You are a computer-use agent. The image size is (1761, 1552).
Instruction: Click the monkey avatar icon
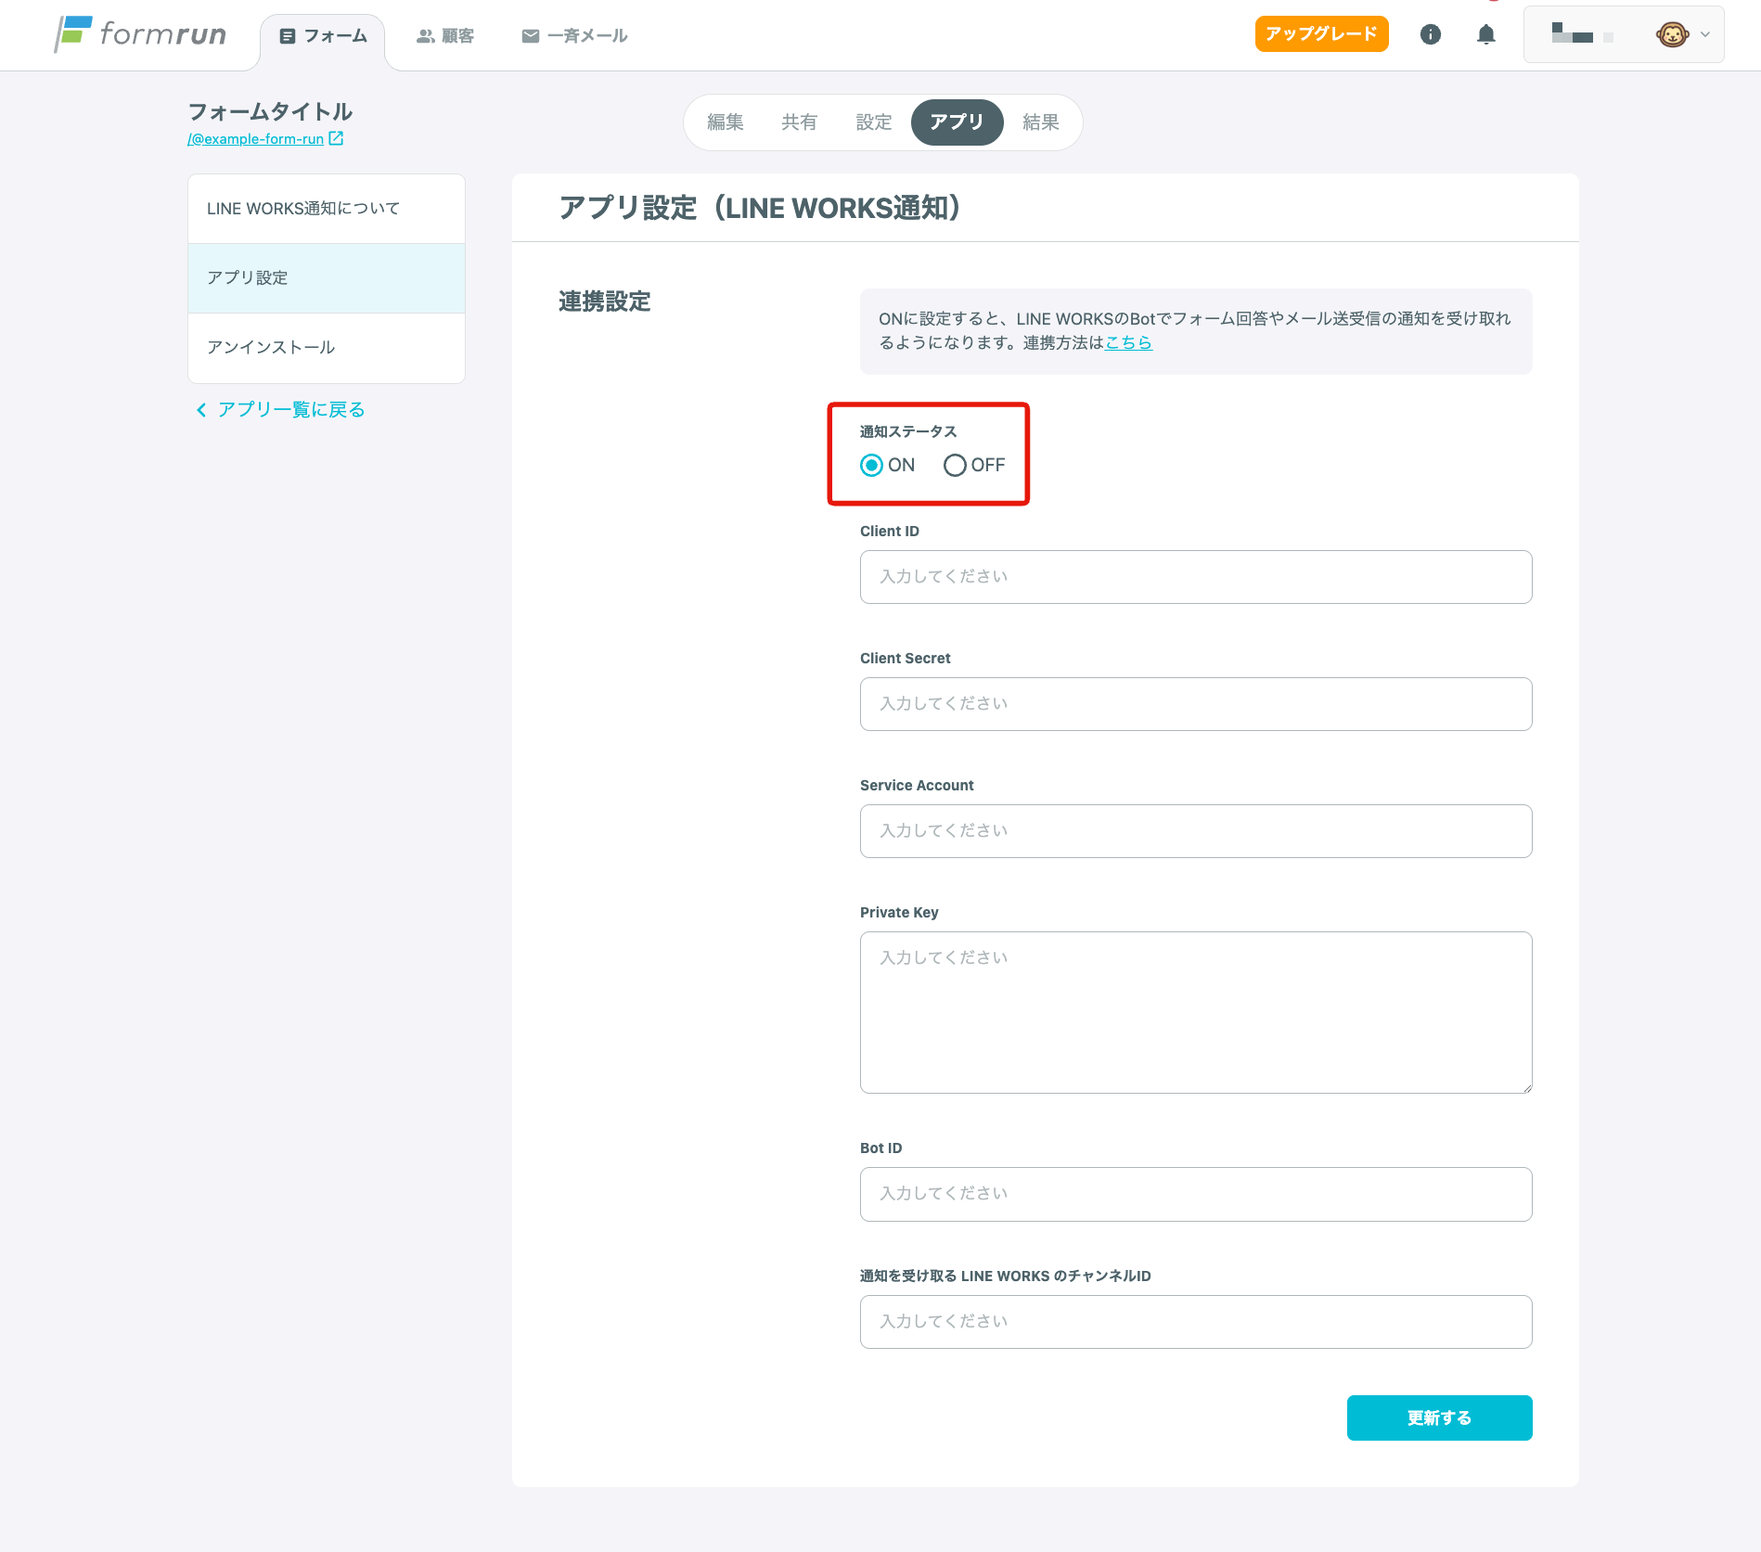(1672, 34)
